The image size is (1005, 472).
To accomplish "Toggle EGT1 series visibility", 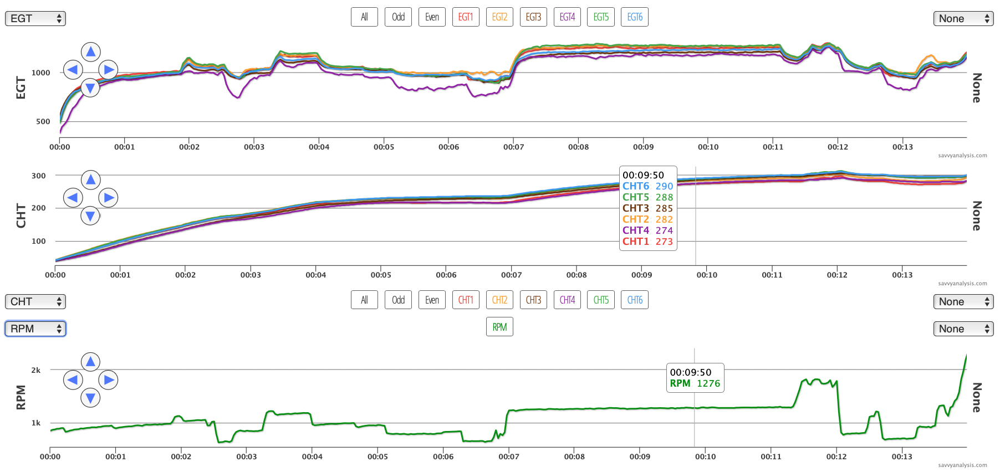I will tap(466, 17).
